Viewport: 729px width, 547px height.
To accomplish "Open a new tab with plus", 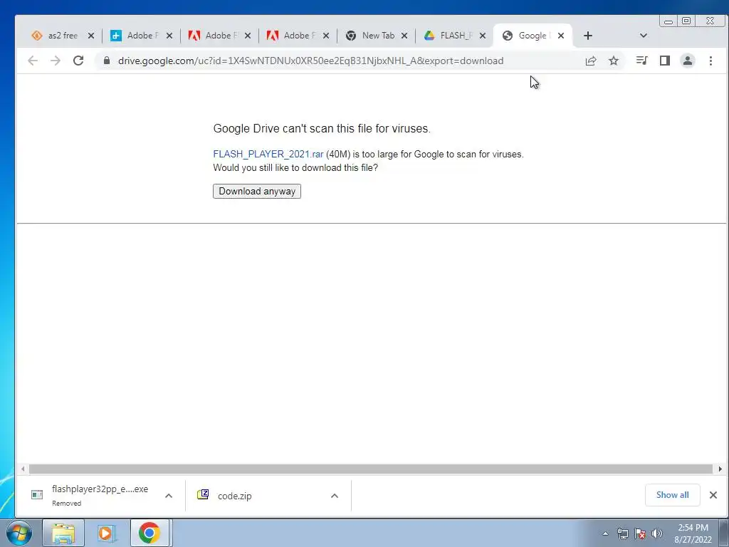I will (587, 36).
